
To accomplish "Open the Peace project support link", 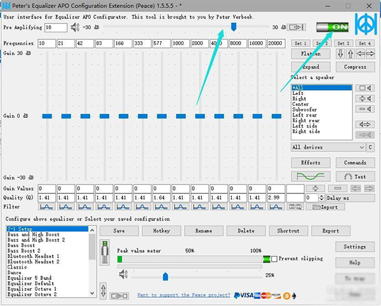I will click(183, 295).
